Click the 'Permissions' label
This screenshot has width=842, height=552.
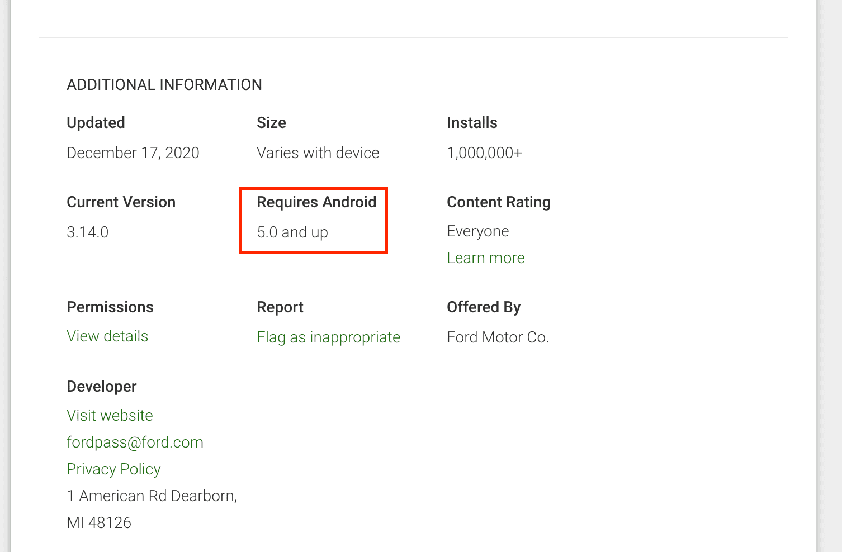click(x=110, y=307)
